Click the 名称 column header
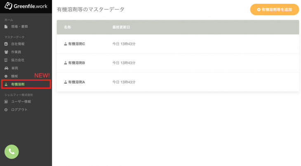 [x=67, y=27]
